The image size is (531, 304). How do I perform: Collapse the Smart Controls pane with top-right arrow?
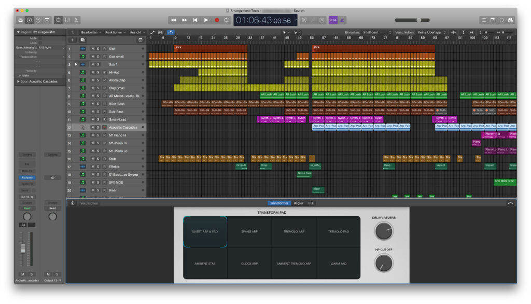pos(510,203)
